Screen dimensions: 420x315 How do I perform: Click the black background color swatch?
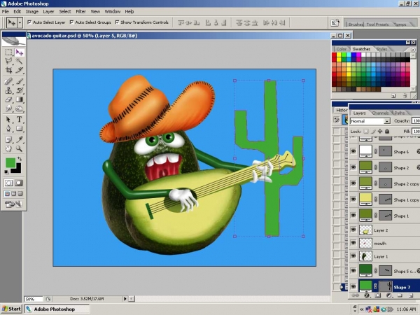17,169
